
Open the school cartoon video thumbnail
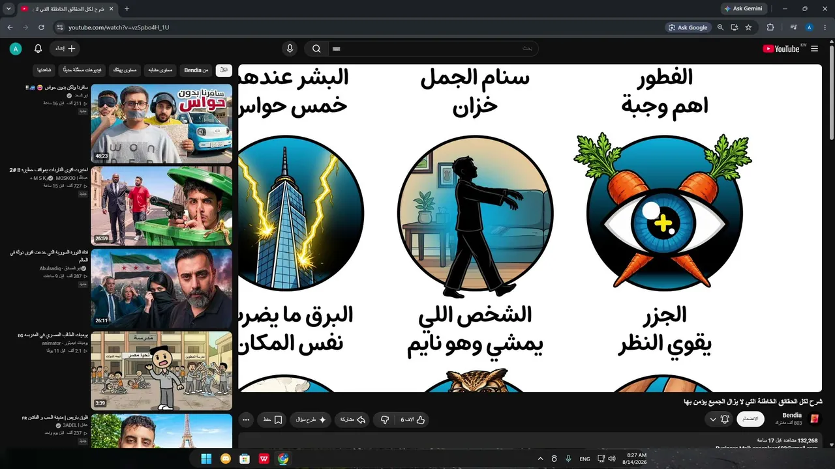(161, 371)
